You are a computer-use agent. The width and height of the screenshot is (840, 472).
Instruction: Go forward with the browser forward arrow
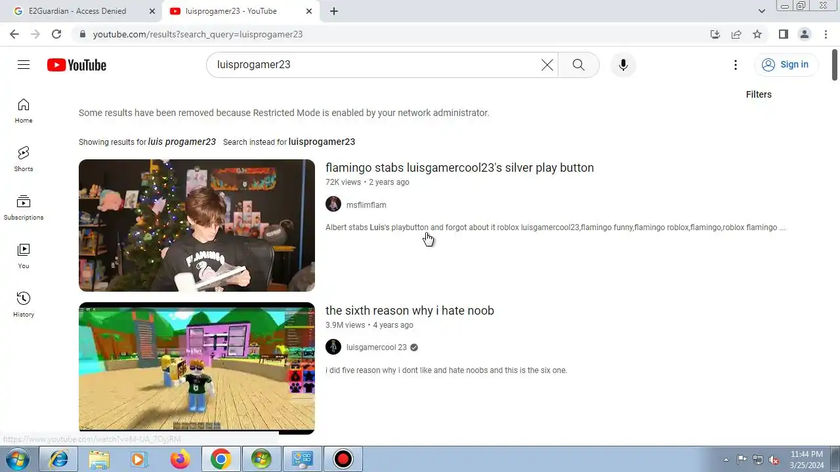35,34
